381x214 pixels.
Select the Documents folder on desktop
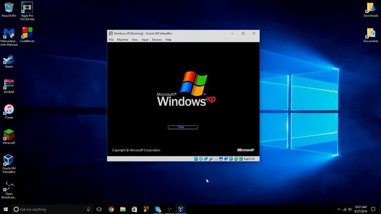click(371, 35)
